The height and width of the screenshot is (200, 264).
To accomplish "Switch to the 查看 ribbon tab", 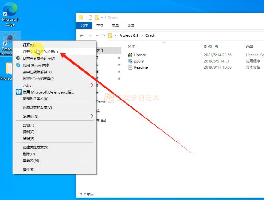I will tap(131, 25).
